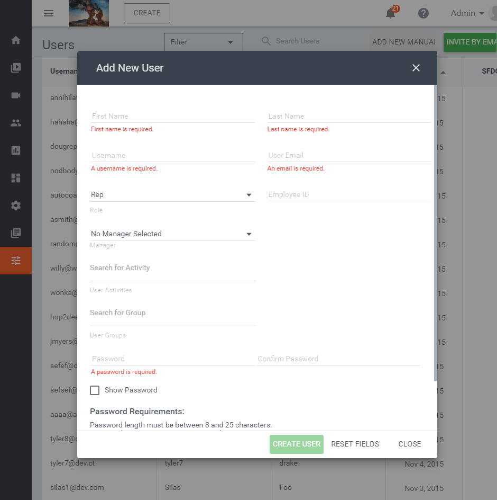Open the help question mark icon
The image size is (497, 500).
(423, 13)
